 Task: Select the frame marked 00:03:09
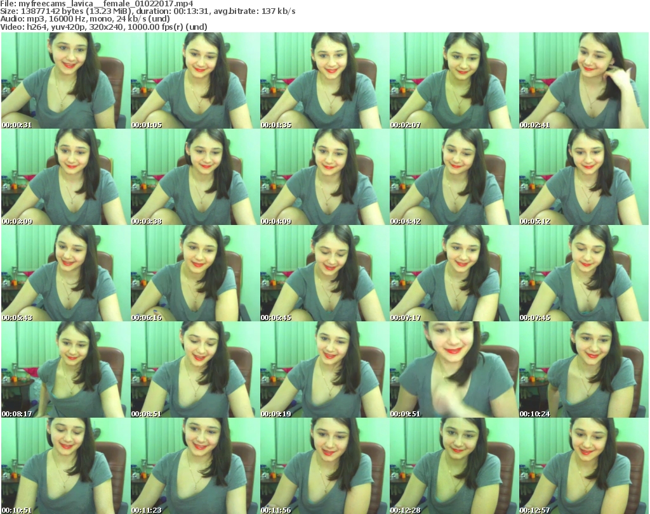(x=65, y=177)
